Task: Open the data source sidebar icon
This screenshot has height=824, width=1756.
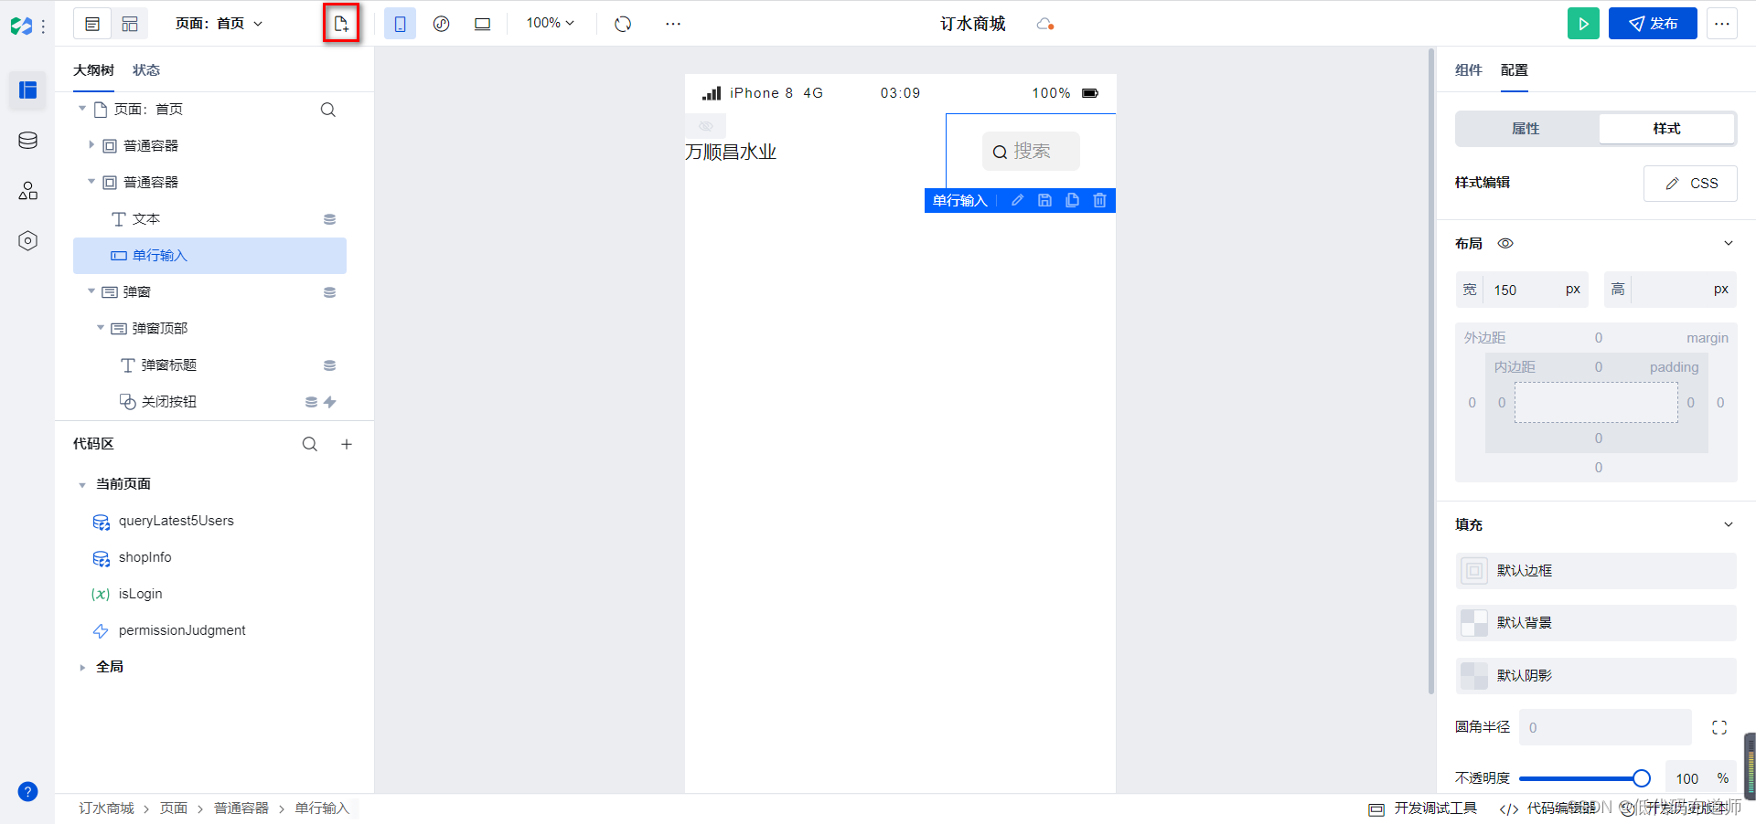Action: point(27,140)
